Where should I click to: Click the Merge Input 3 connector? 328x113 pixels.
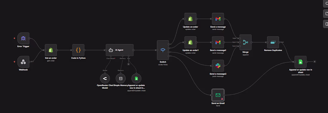(x=239, y=46)
